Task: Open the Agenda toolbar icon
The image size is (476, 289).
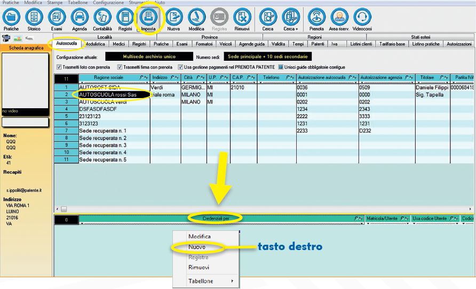Action: [x=80, y=19]
